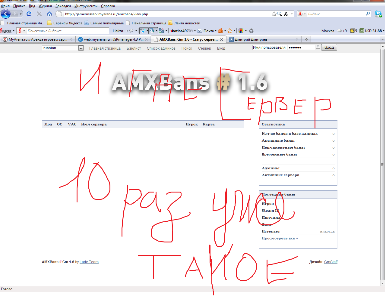Click the weather cloud icon showing +9
The width and height of the screenshot is (386, 296).
[340, 31]
